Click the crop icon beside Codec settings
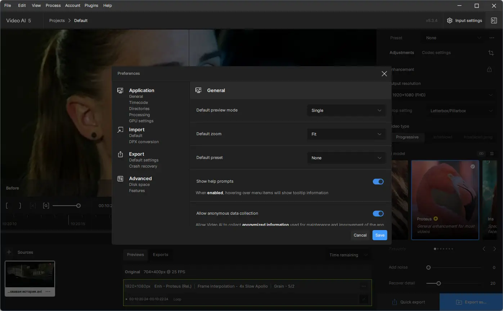This screenshot has height=311, width=503. (491, 52)
